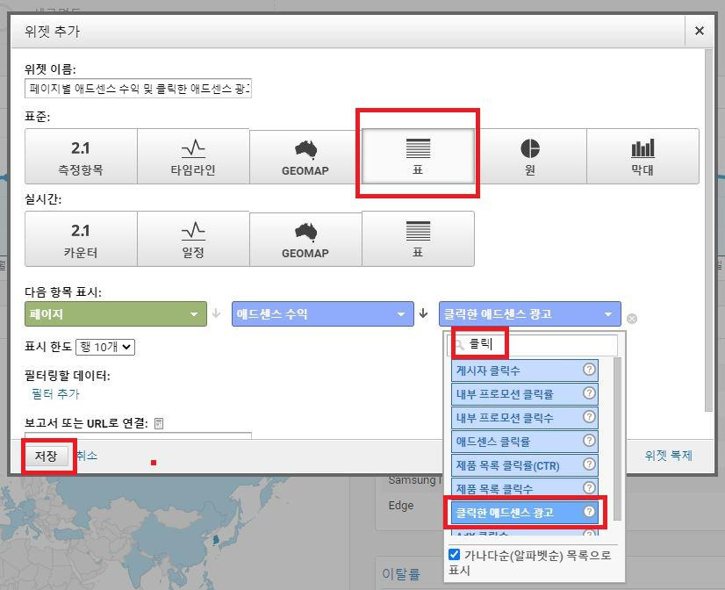The width and height of the screenshot is (725, 590).
Task: Select the real-time 표 widget icon
Action: coord(418,239)
